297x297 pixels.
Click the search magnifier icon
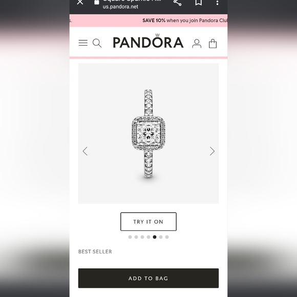click(x=97, y=43)
